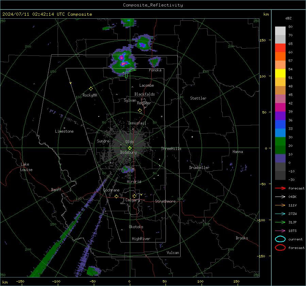Click the orange 111V arrow icon
Image resolution: width=306 pixels, height=286 pixels.
(x=280, y=205)
